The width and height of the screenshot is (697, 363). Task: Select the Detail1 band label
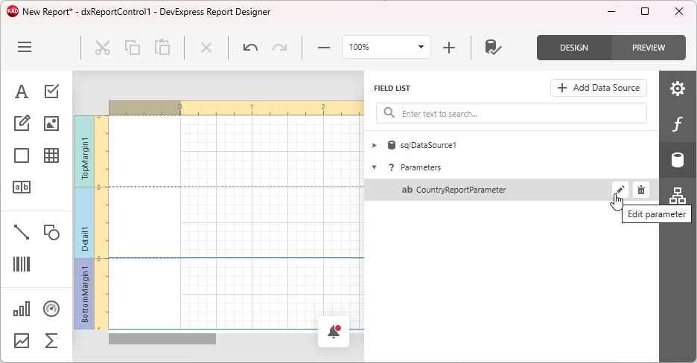click(x=84, y=222)
